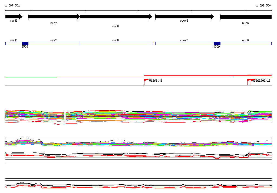Click the end coordinate 1 592 500
This screenshot has width=277, height=193.
coord(263,5)
